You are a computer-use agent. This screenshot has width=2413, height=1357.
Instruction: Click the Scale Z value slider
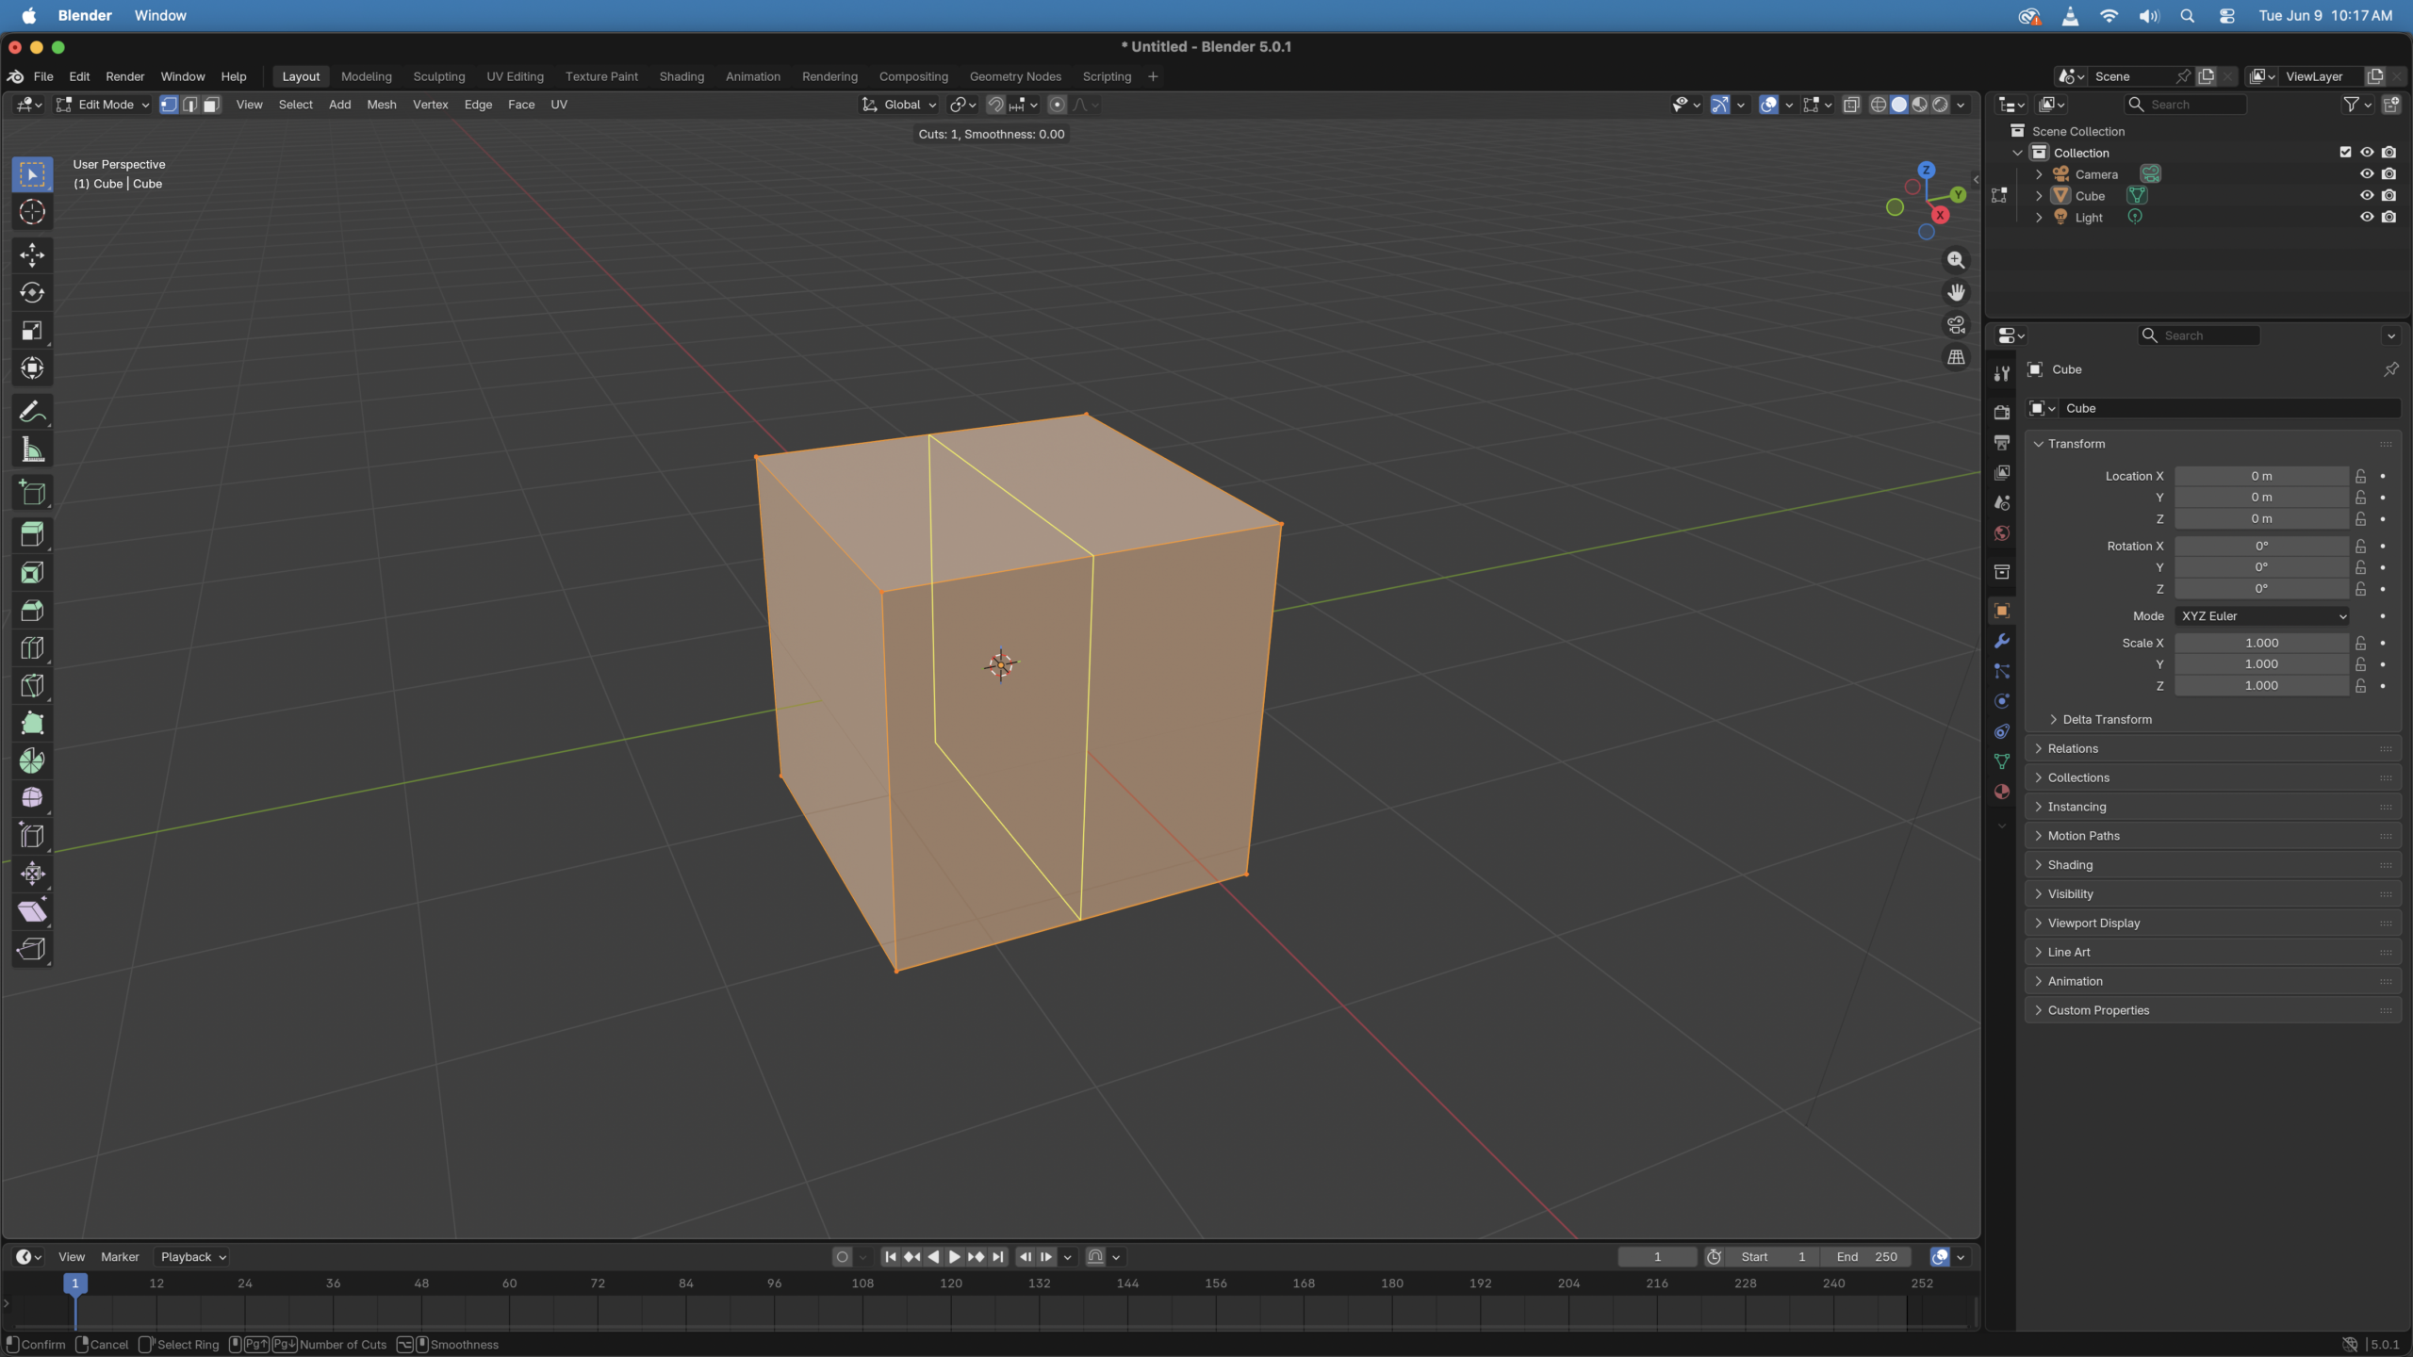[2262, 685]
